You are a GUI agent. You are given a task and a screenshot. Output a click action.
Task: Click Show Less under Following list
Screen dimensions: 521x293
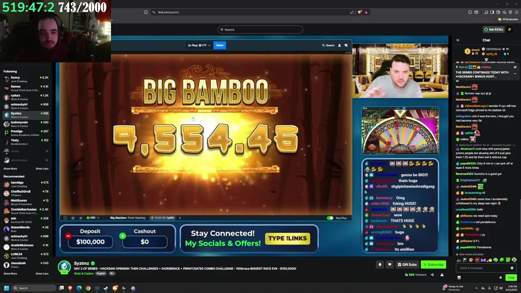42,168
